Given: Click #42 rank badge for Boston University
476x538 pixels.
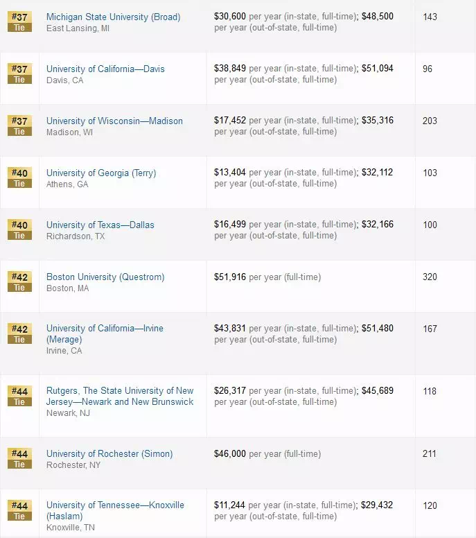Looking at the screenshot, I should 19,281.
